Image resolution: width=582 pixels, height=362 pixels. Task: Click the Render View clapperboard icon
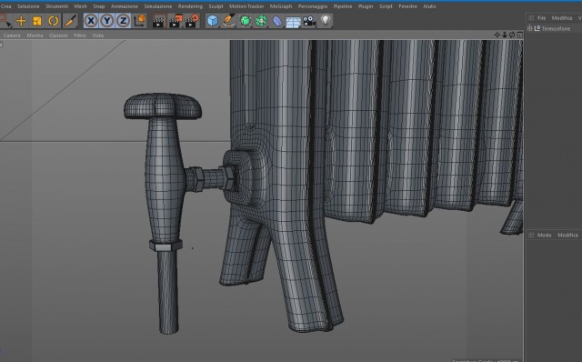pos(158,21)
